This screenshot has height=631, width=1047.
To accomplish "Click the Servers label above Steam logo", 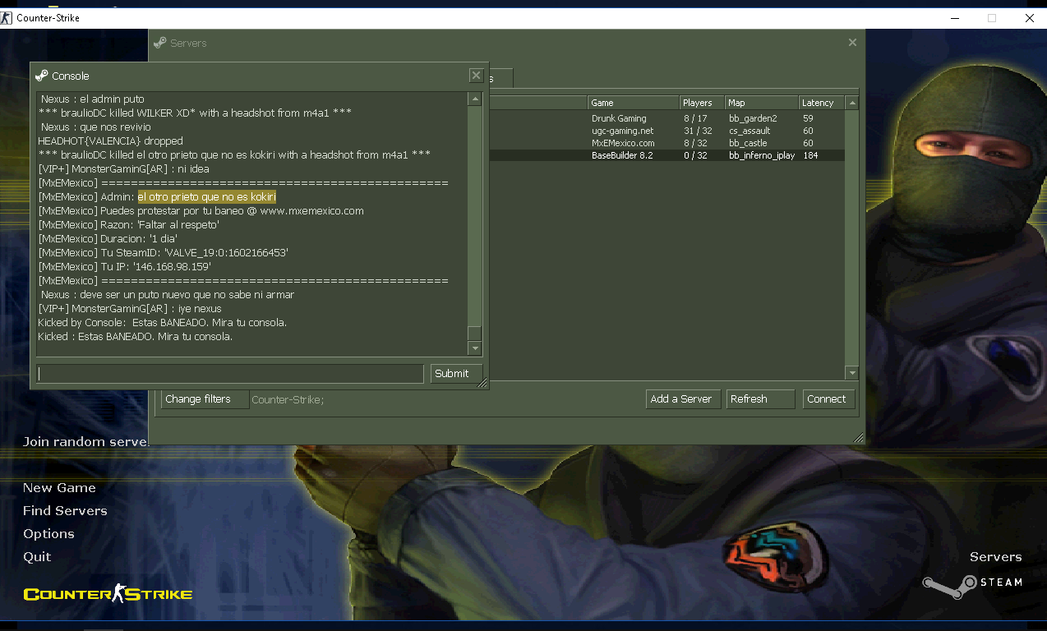I will coord(995,557).
